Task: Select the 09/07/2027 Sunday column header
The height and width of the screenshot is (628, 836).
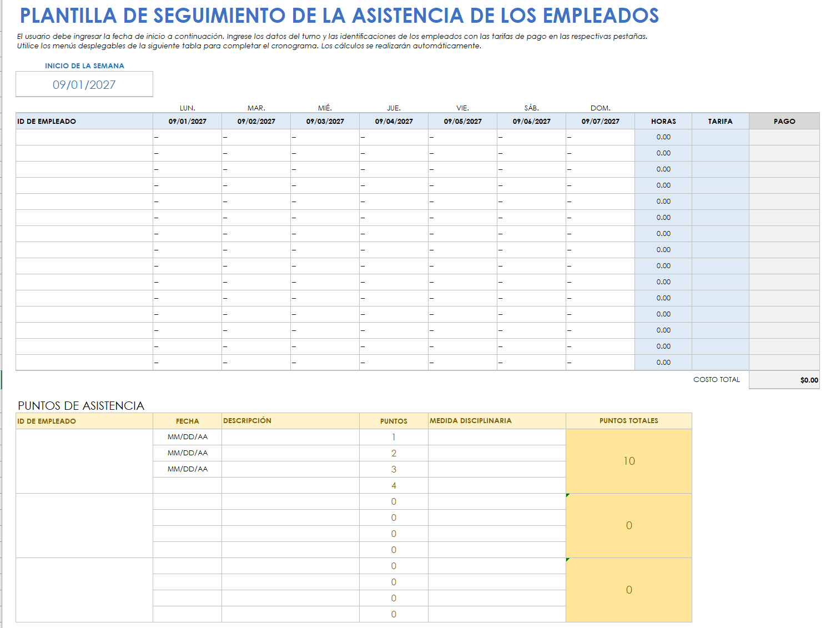Action: 601,121
